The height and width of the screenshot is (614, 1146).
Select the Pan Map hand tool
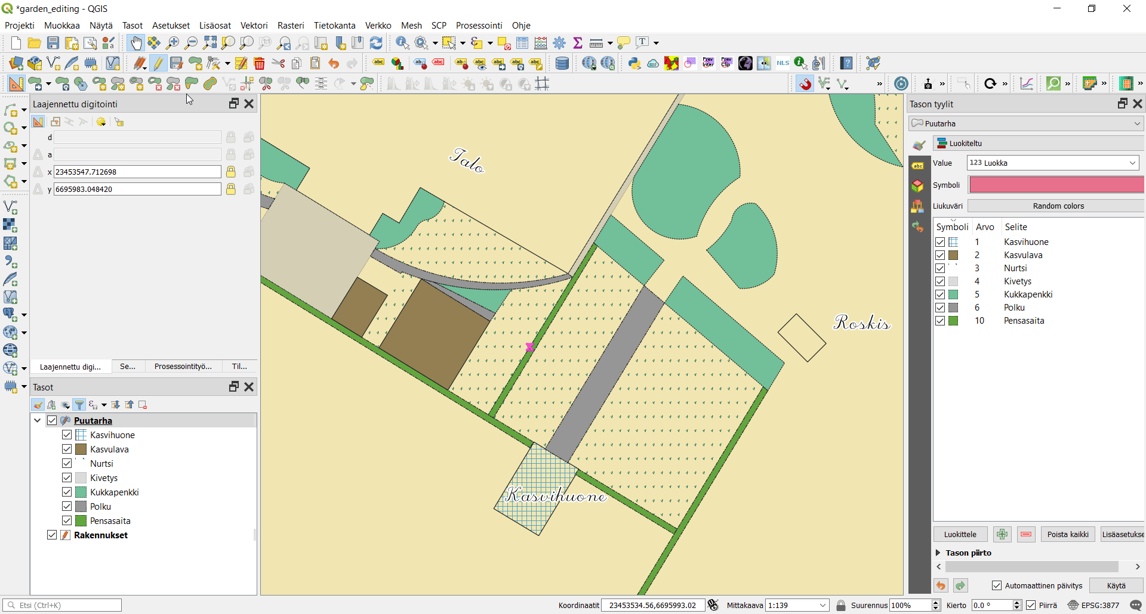click(x=136, y=43)
